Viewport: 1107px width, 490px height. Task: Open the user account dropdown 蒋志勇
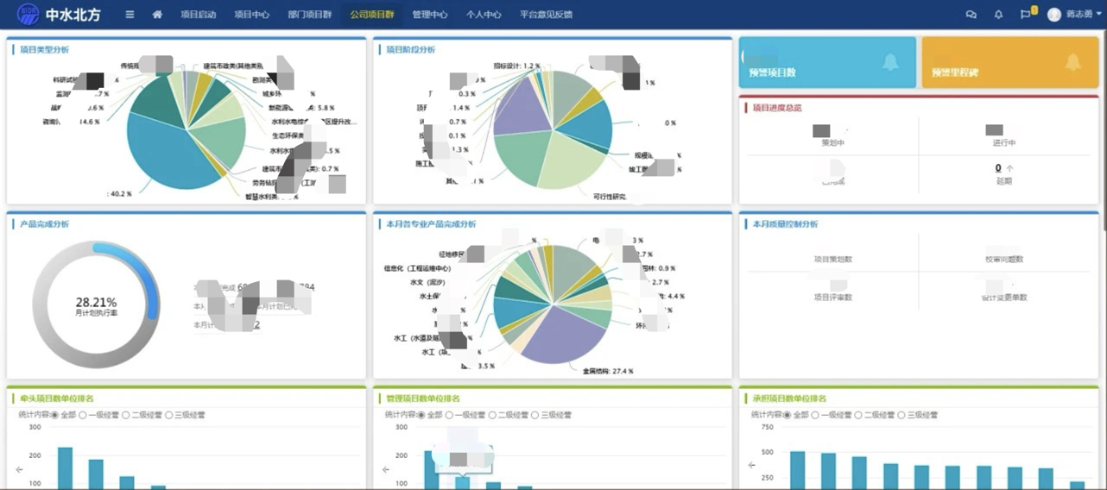point(1075,15)
